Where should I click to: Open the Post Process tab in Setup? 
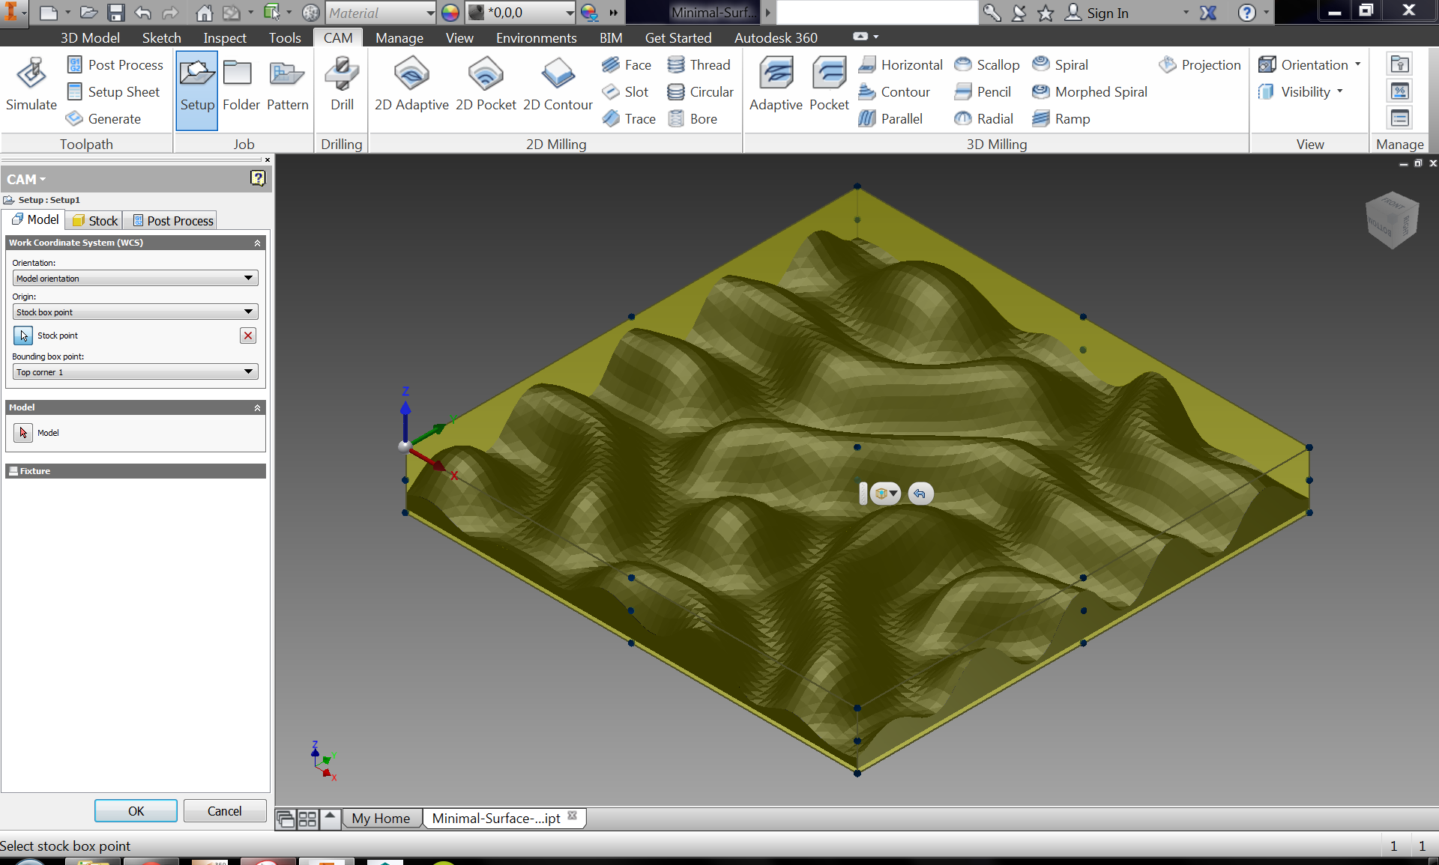[x=172, y=220]
